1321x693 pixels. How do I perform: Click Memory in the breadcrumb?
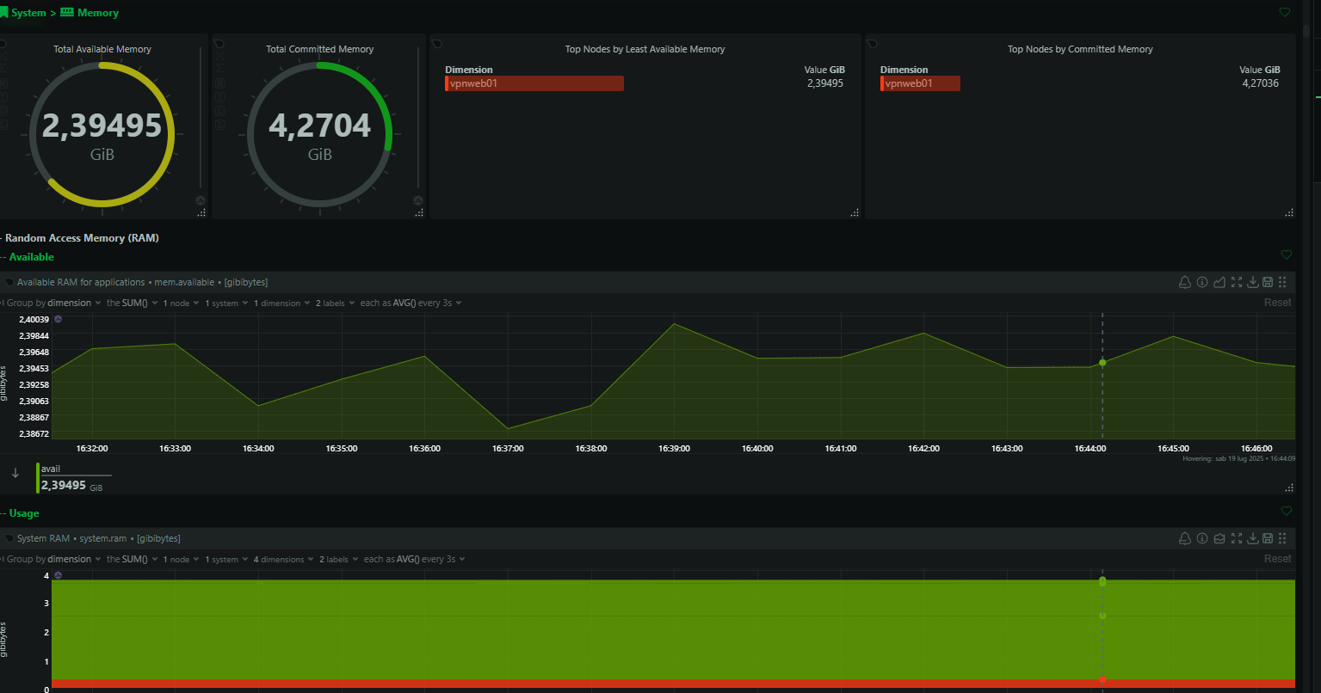[x=98, y=13]
